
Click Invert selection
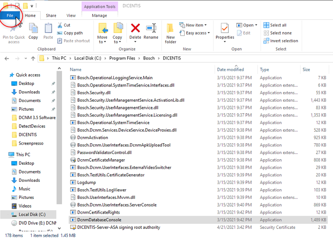click(x=281, y=41)
